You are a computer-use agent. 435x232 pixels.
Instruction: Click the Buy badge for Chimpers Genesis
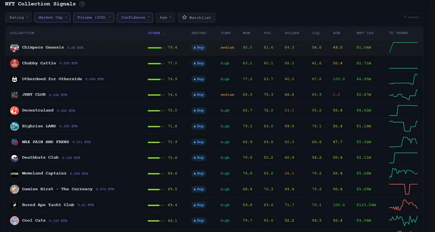[x=199, y=48]
